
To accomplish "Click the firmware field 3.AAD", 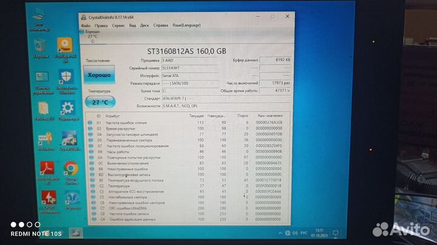I will click(190, 60).
